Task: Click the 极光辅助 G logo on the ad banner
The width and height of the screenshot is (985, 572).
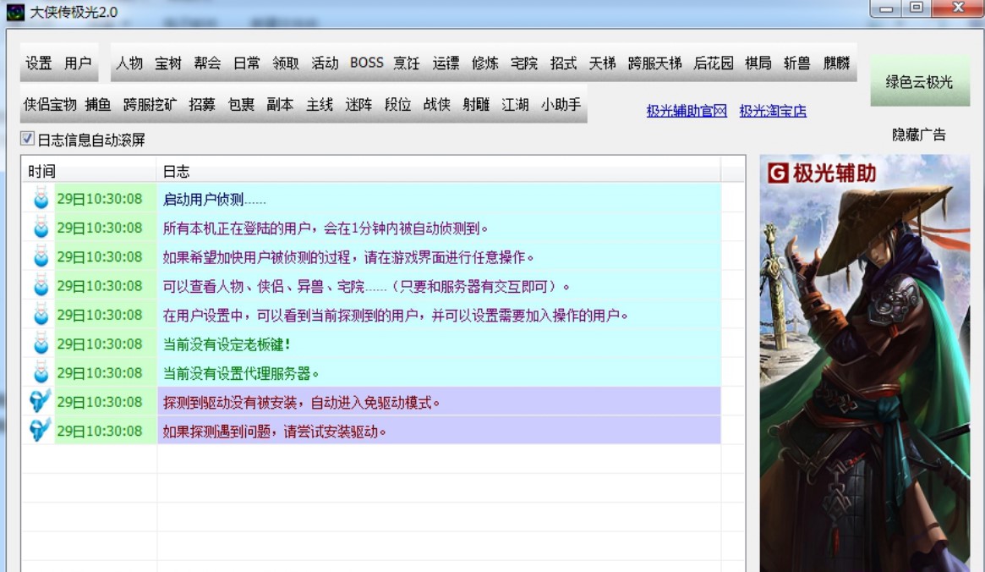Action: pos(778,173)
